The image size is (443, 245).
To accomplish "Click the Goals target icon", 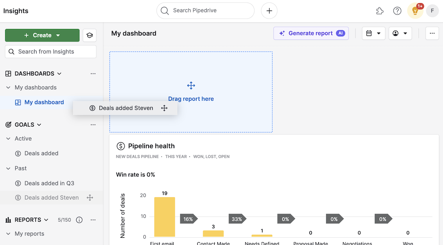I will click(8, 125).
